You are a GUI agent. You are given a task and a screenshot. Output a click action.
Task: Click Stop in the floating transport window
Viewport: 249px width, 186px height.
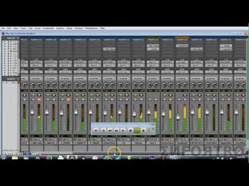(x=131, y=131)
